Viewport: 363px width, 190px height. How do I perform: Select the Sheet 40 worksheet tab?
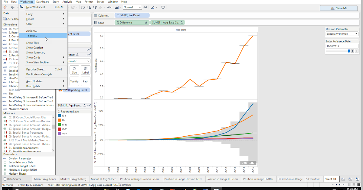click(330, 179)
